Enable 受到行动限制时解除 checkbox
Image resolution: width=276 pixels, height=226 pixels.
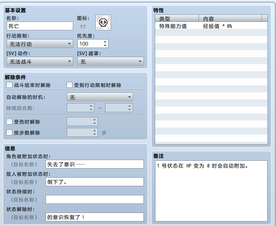point(69,85)
